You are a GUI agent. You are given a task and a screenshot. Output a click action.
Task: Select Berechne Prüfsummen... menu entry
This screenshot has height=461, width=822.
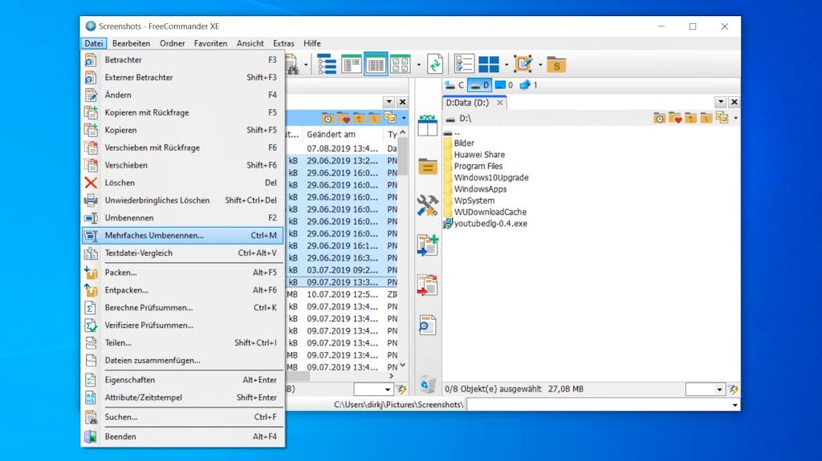click(x=183, y=308)
